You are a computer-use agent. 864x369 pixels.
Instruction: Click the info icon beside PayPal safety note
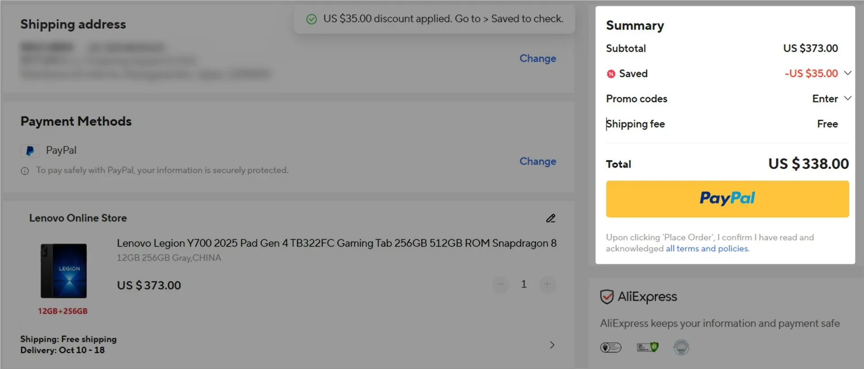(x=25, y=171)
